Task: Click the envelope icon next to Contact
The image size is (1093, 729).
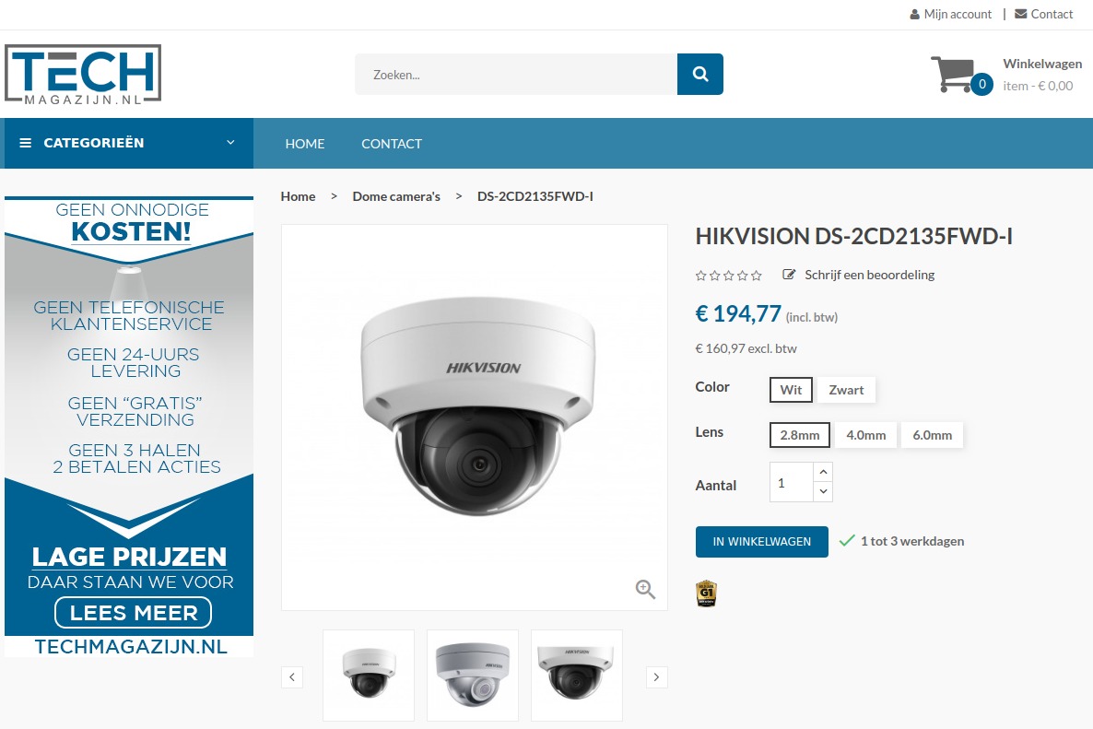Action: click(1020, 14)
